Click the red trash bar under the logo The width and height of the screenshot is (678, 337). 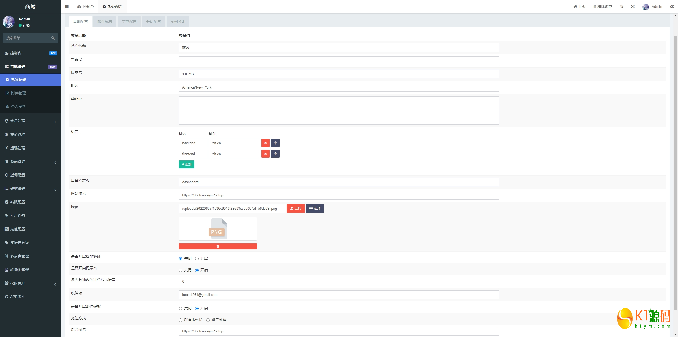click(218, 246)
